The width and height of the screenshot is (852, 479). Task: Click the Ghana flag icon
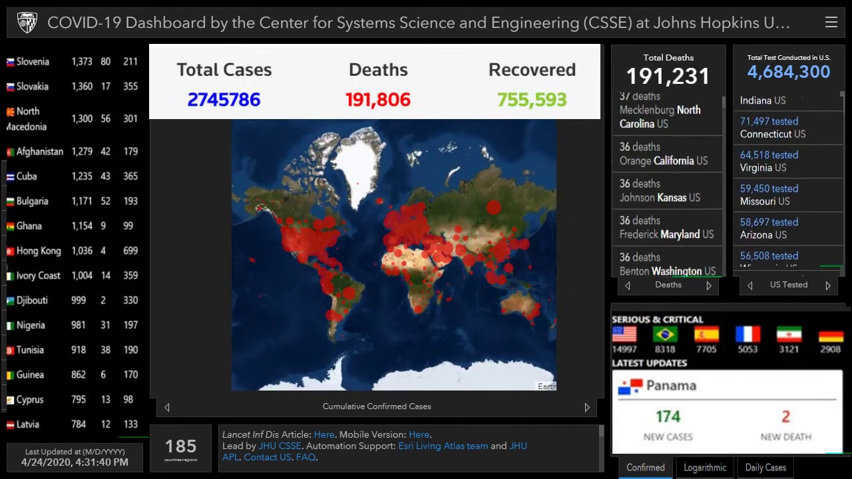click(10, 226)
